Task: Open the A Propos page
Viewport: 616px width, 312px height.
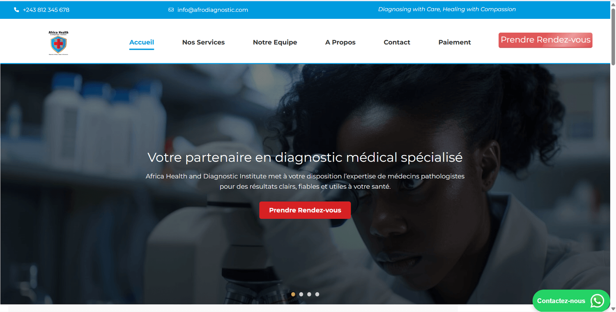Action: [x=340, y=42]
